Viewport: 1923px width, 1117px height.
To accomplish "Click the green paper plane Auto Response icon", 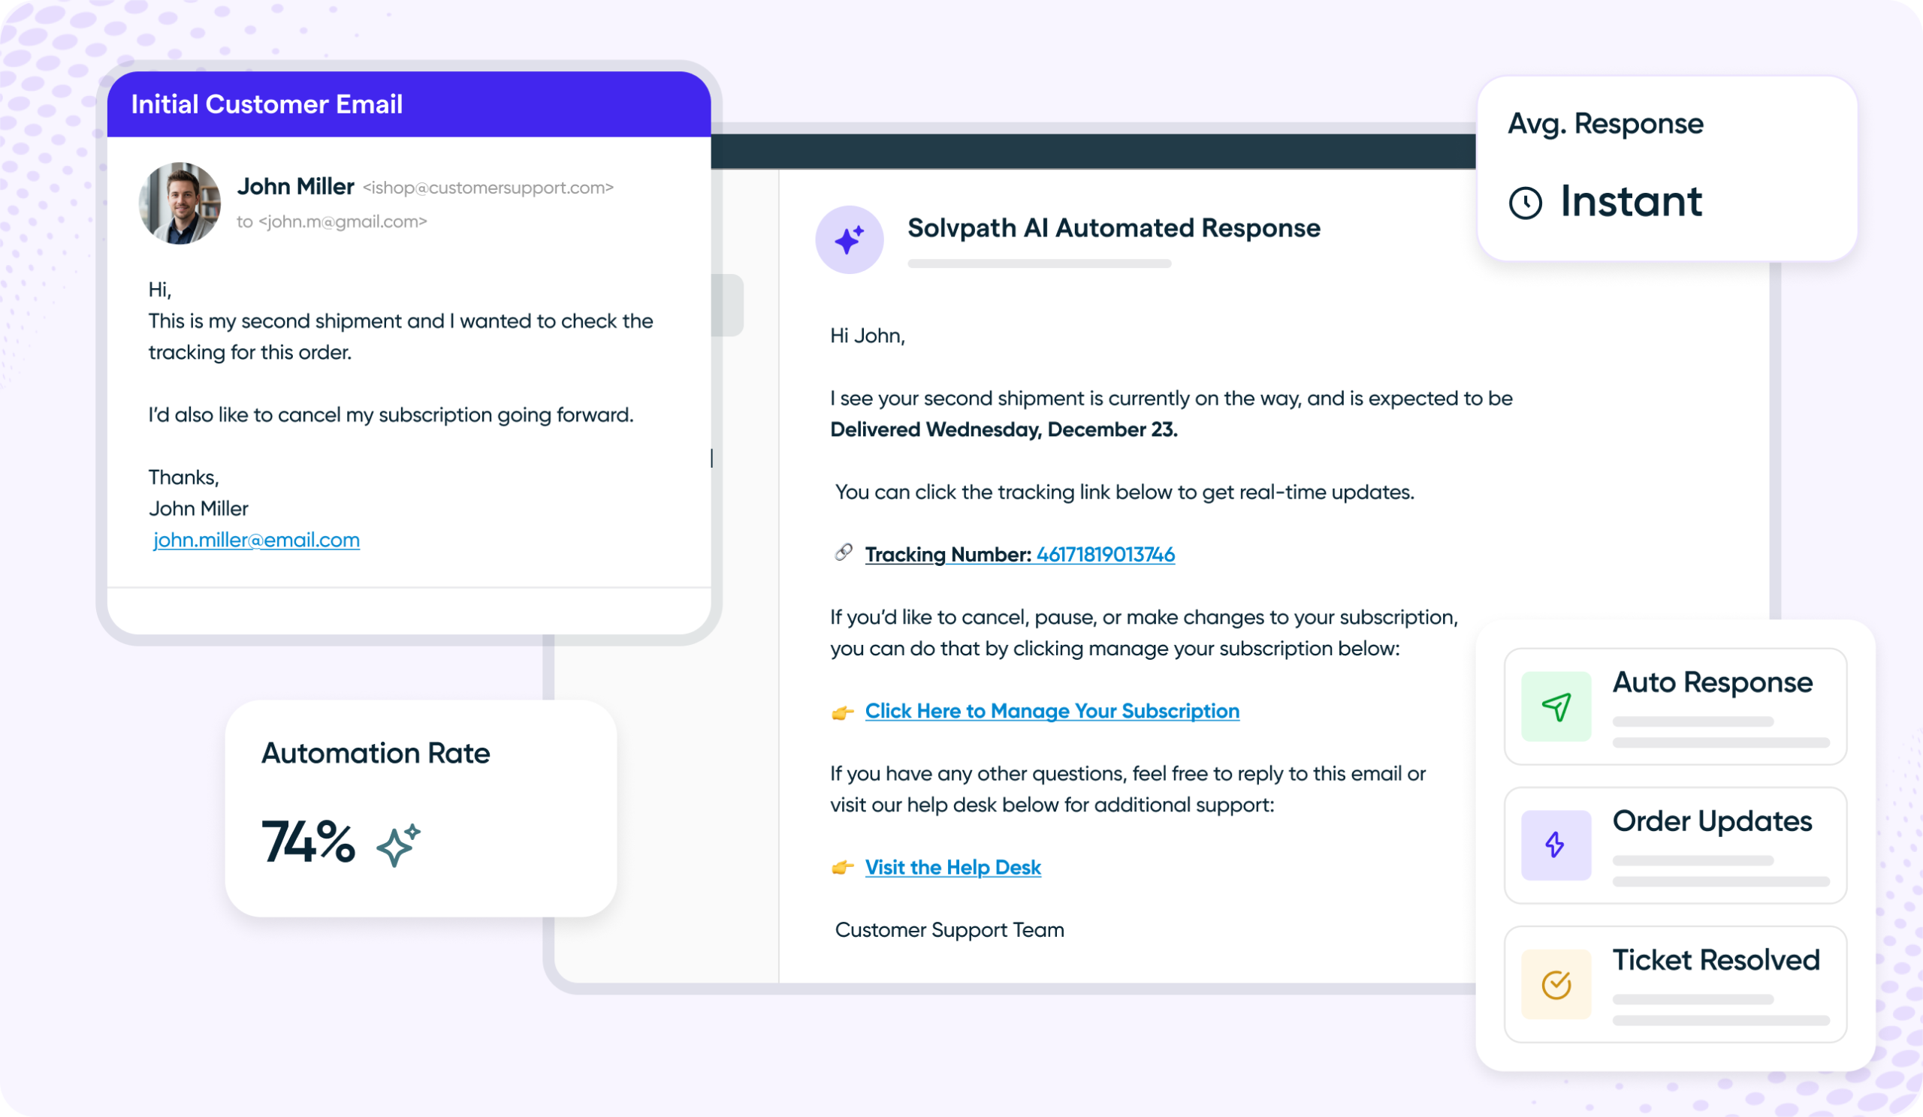I will (x=1555, y=706).
